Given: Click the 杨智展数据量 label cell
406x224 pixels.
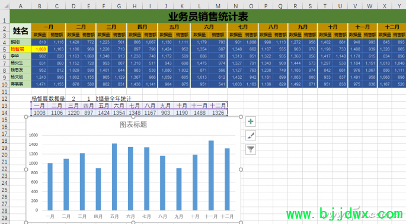Looking at the screenshot, I should pos(49,98).
